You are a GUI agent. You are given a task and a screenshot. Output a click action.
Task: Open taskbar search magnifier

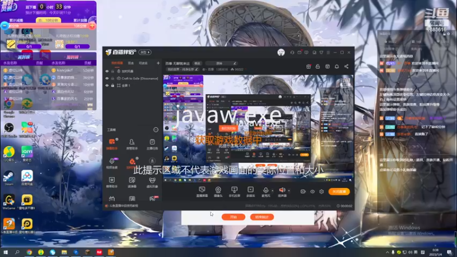click(17, 252)
